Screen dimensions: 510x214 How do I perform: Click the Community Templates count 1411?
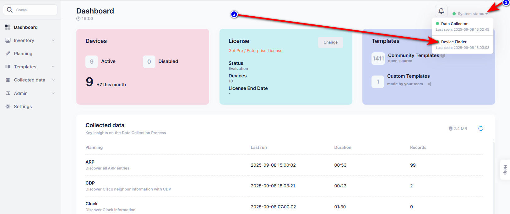coord(378,59)
